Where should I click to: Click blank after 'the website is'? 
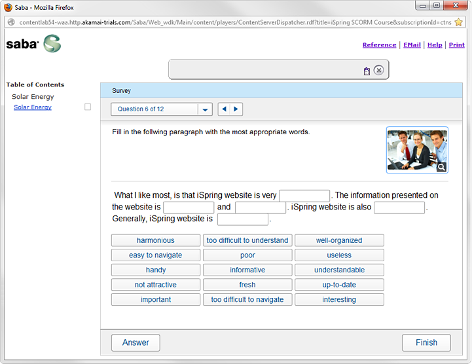(x=189, y=208)
